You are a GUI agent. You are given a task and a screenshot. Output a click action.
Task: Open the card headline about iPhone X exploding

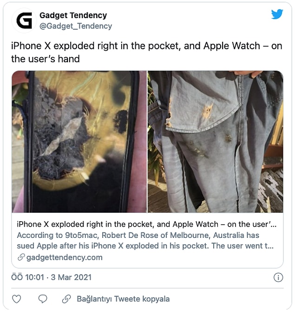[x=147, y=224]
